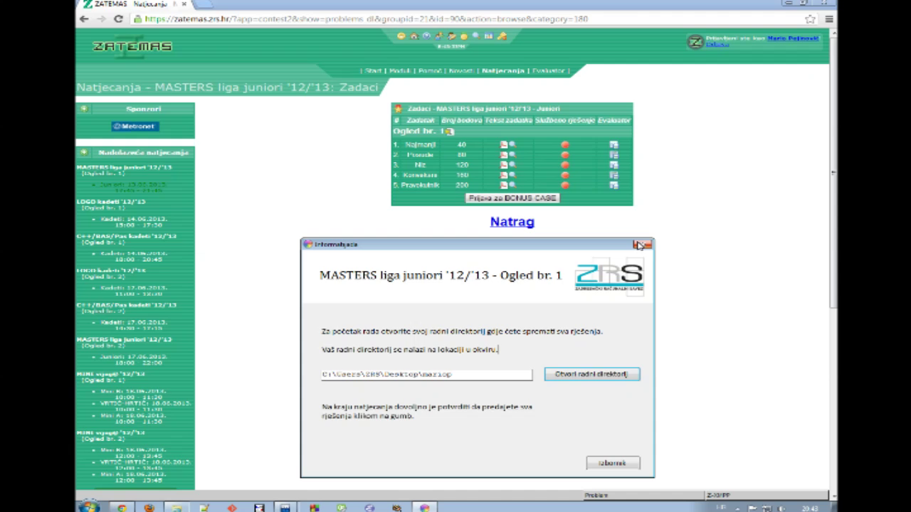Viewport: 911px width, 512px height.
Task: Open the Chrome hamburger menu
Action: click(x=828, y=19)
